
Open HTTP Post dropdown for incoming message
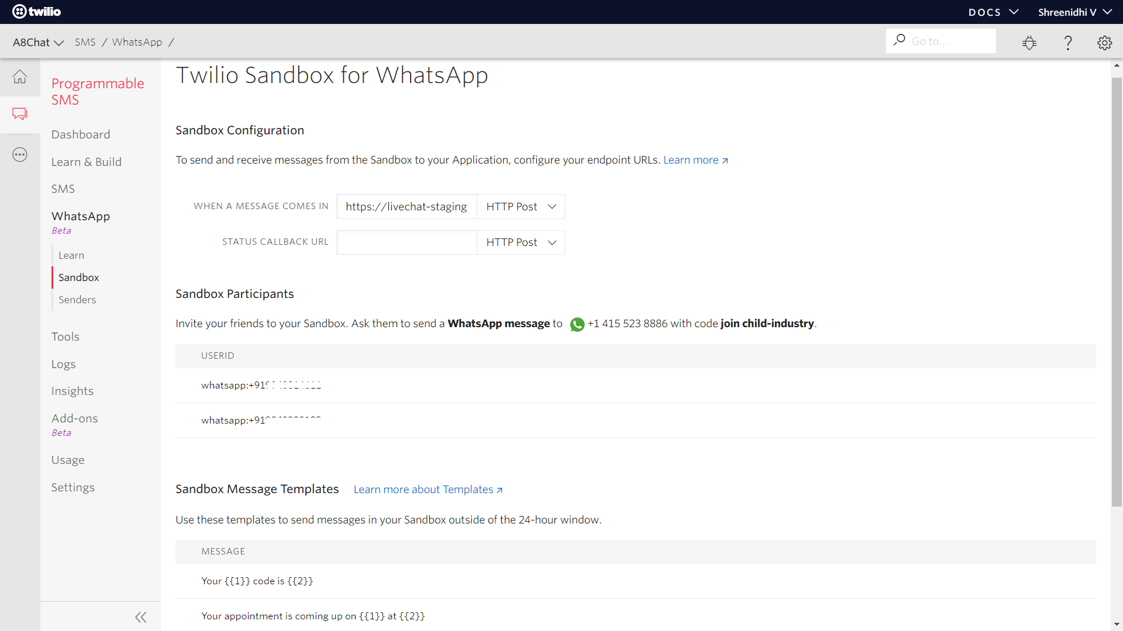click(x=521, y=206)
